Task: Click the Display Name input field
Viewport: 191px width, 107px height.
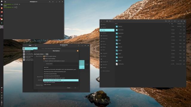Action: coord(66,64)
